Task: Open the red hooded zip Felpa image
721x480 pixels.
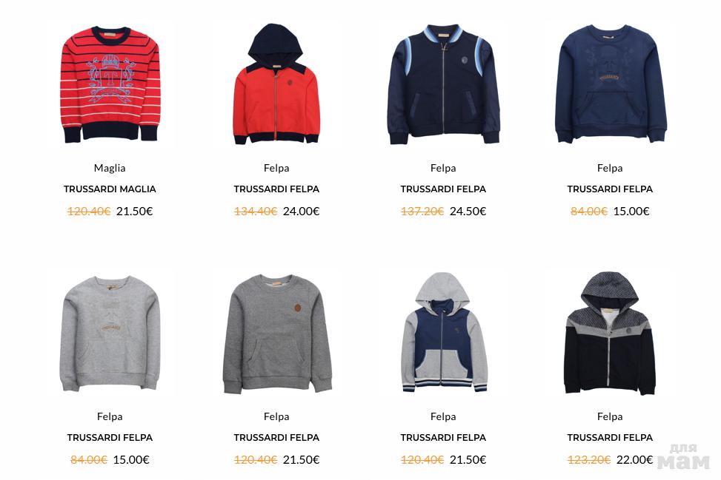Action: pyautogui.click(x=276, y=84)
